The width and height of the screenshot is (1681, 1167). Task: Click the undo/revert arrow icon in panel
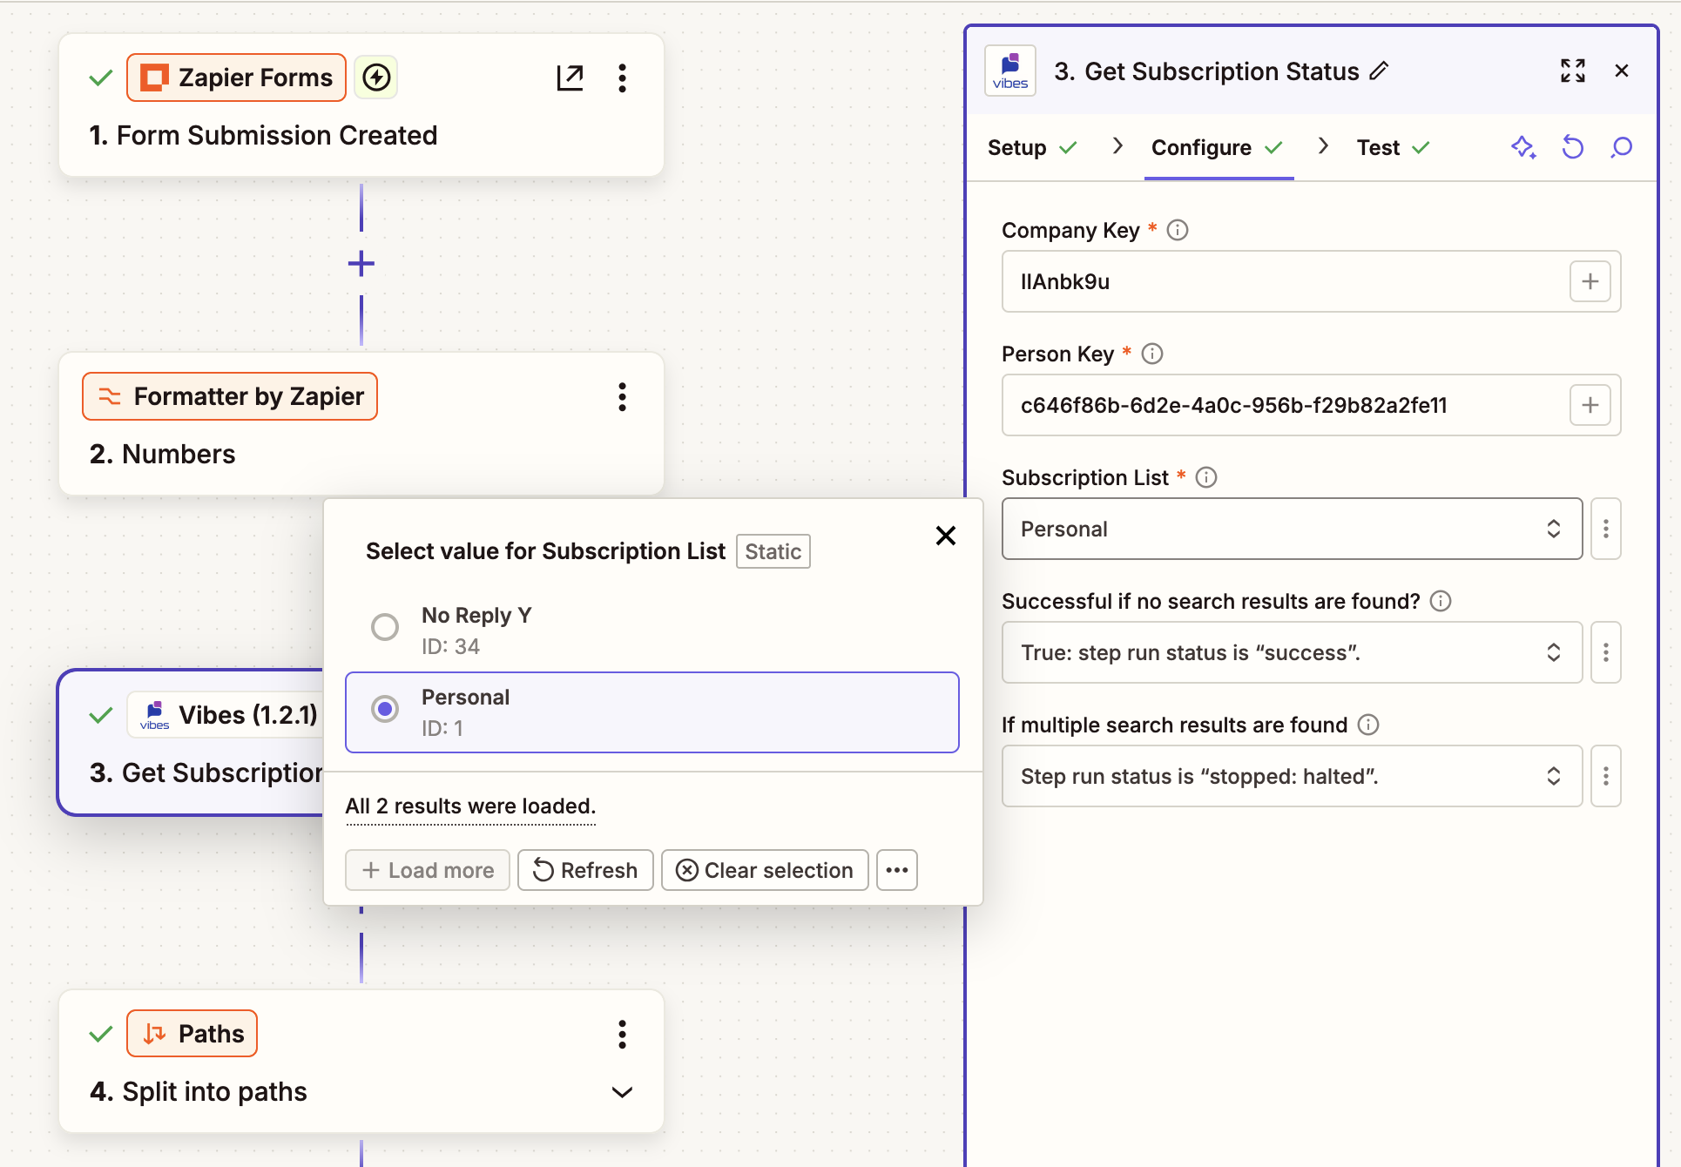(1572, 147)
